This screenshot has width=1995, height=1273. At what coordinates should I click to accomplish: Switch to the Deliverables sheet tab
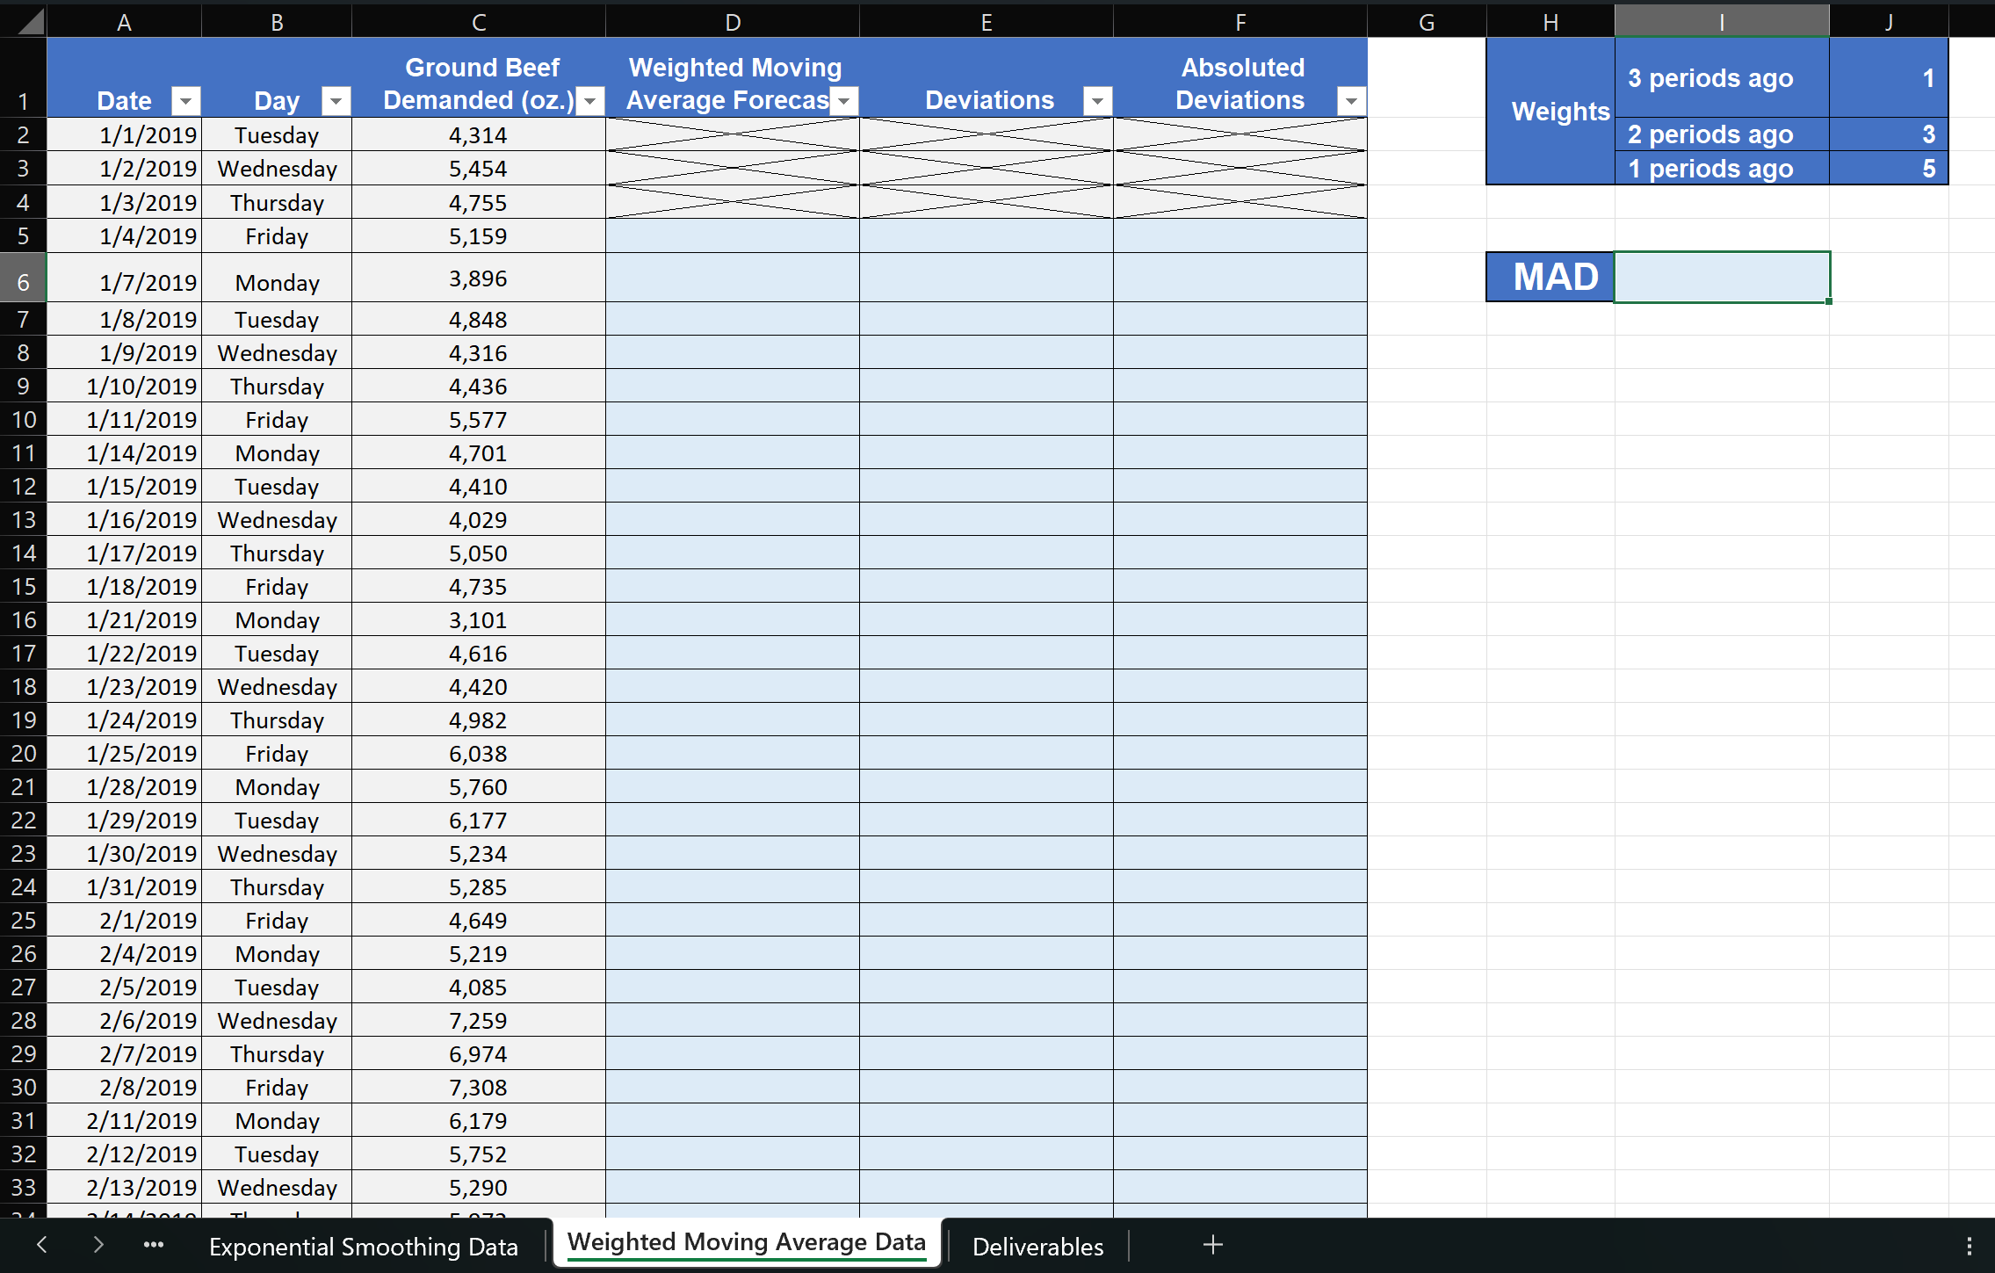coord(1037,1247)
